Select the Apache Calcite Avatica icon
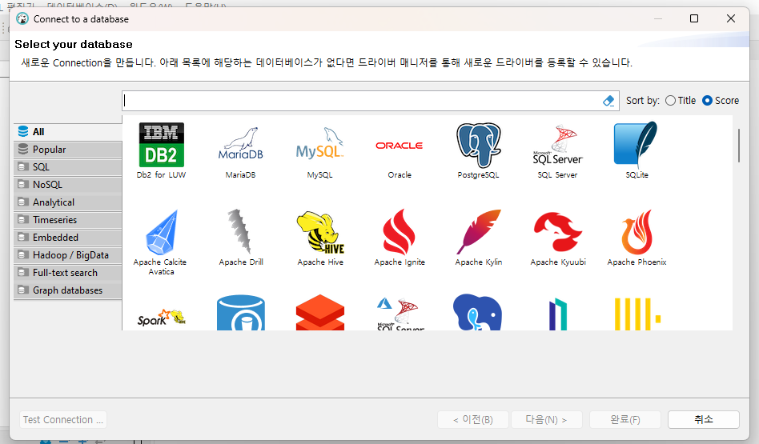Image resolution: width=759 pixels, height=444 pixels. click(161, 233)
